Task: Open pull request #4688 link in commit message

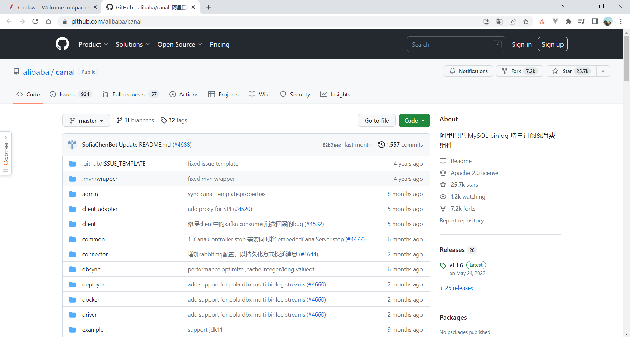Action: [x=182, y=145]
